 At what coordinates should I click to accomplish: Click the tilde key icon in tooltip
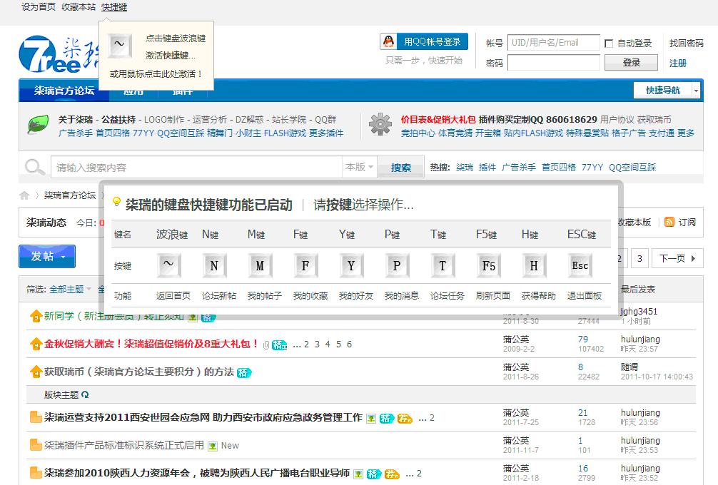pyautogui.click(x=119, y=46)
